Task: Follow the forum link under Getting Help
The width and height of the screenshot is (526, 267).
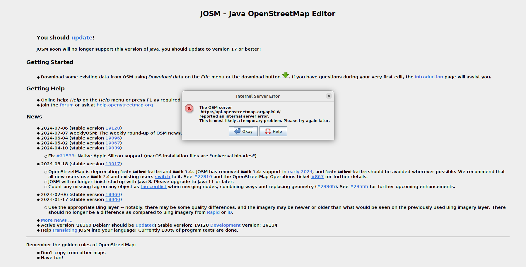Action: coord(66,105)
